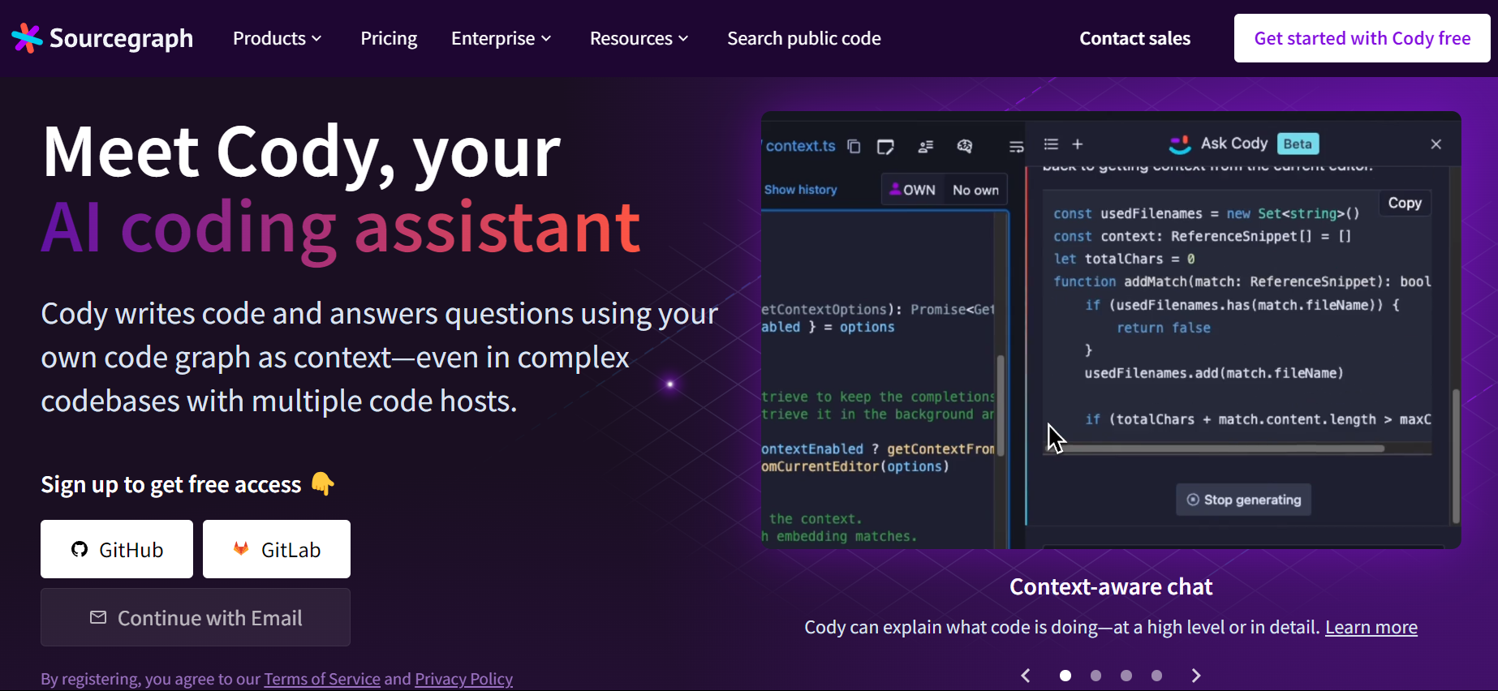The image size is (1498, 691).
Task: Click the chat panel vertical scrollbar
Action: tap(1455, 456)
